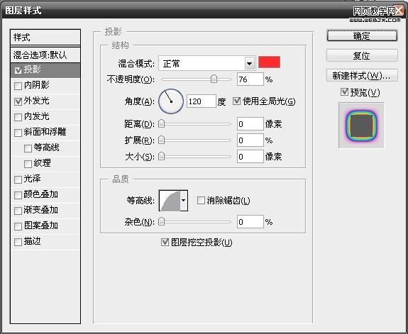This screenshot has width=408, height=334.
Task: Toggle the 预览 preview checkbox
Action: [345, 91]
